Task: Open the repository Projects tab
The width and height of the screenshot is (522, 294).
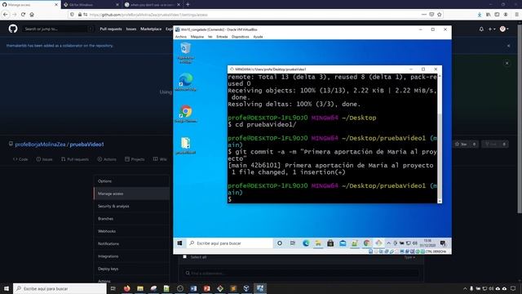Action: (x=135, y=159)
